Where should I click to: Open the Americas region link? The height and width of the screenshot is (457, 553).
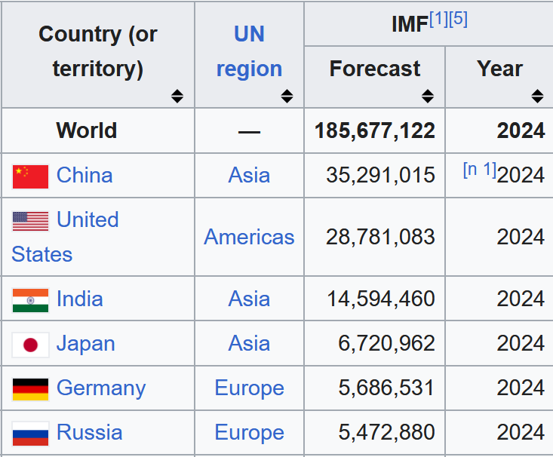pos(249,237)
